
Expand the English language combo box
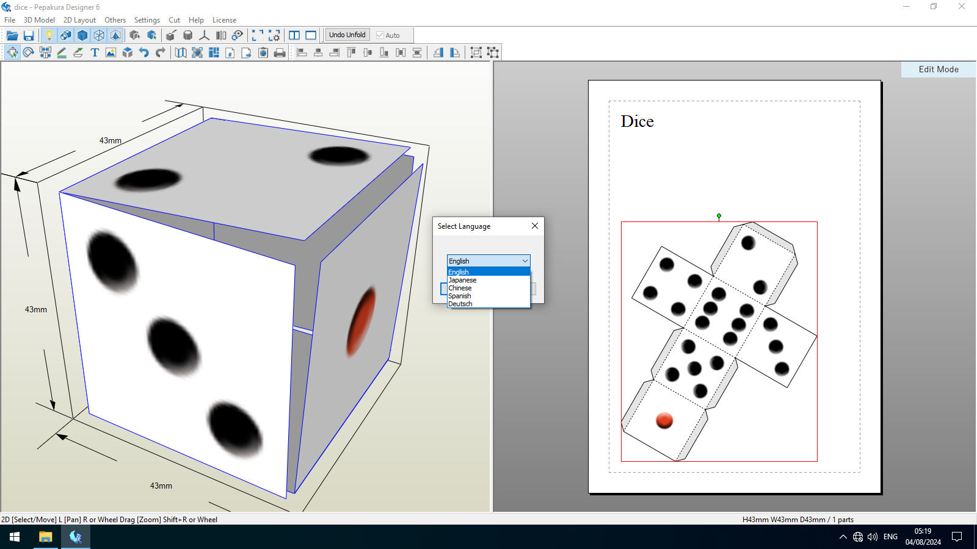tap(488, 261)
